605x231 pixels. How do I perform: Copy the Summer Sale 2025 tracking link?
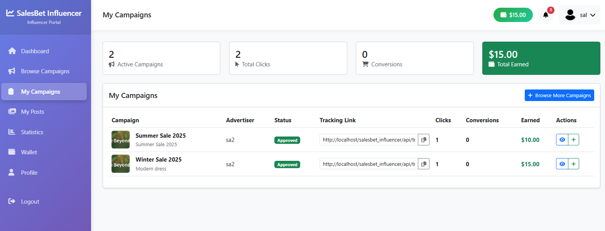click(424, 140)
